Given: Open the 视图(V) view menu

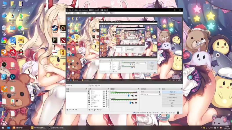Looking at the screenshot, I should [x=81, y=13].
